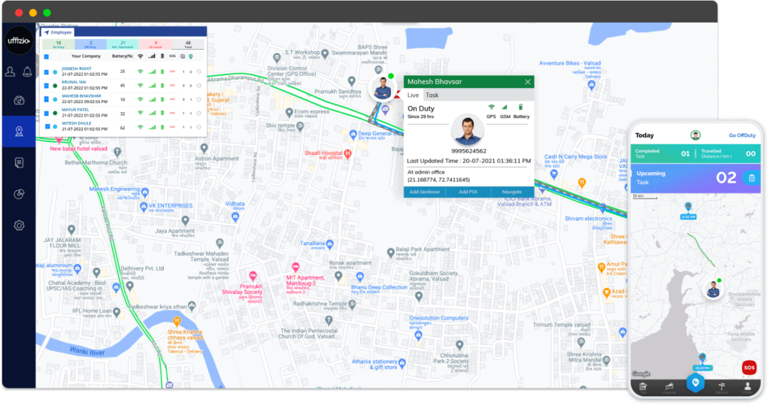Uncheck the MITESH DHULE checkbox
Viewport: 770px width, 406px height.
click(47, 126)
